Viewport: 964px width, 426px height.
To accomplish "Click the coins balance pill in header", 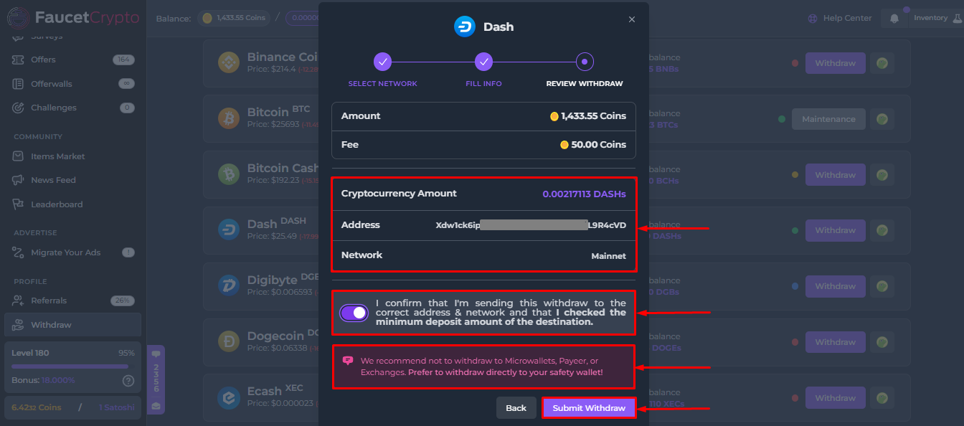I will click(233, 18).
